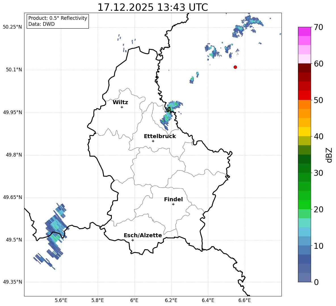Viewport: 336px width, 306px height.
Task: Click the Findel station cross marker
Action: pyautogui.click(x=173, y=204)
